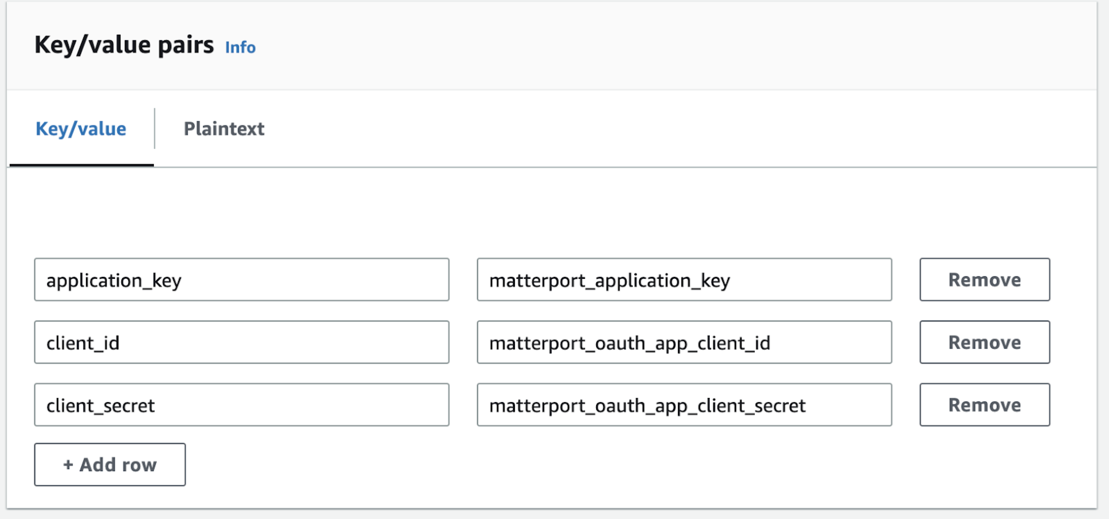This screenshot has height=519, width=1109.
Task: Click the application_key key field
Action: coord(242,280)
